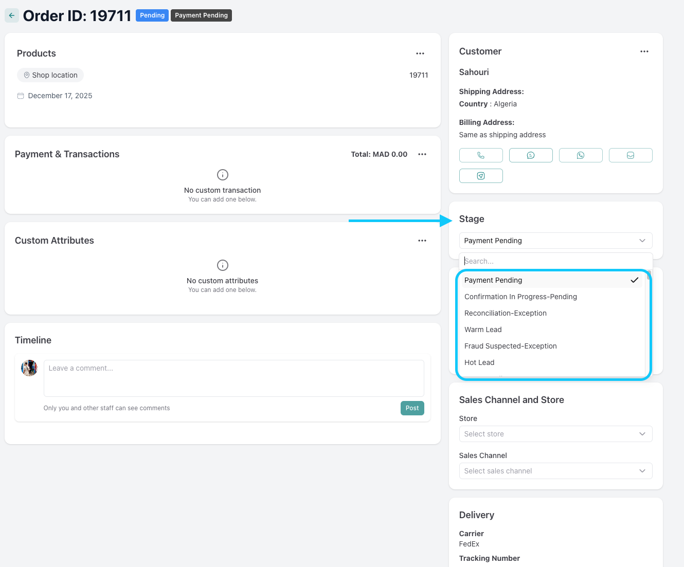This screenshot has height=567, width=684.
Task: Contact the customer through the WhatsApp icon
Action: (x=581, y=155)
